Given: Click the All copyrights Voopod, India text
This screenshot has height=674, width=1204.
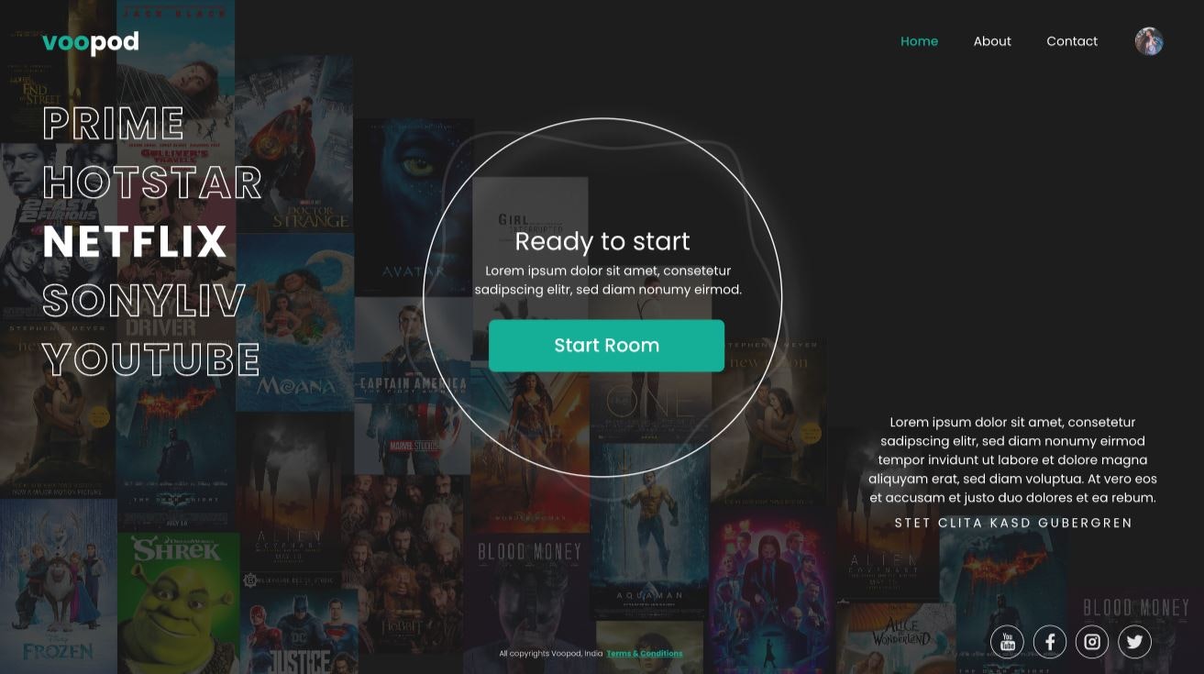Looking at the screenshot, I should coord(551,654).
